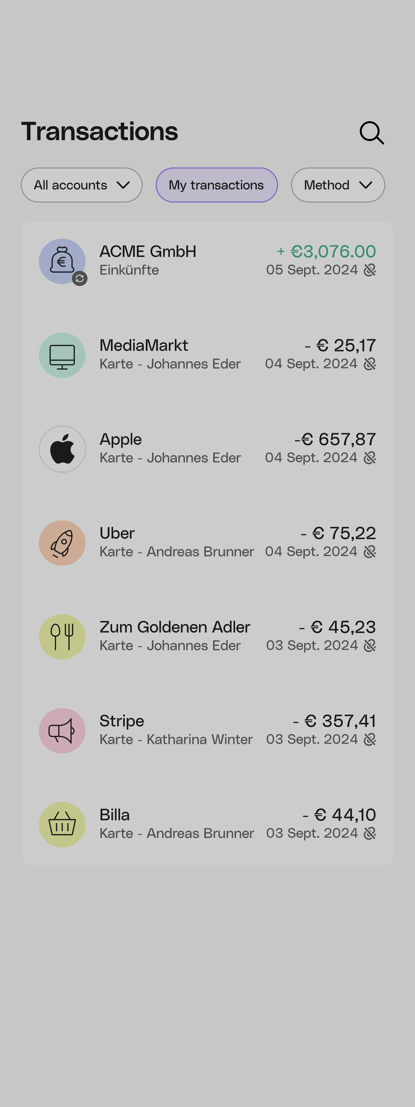View the + €3,076.00 income amount
The width and height of the screenshot is (415, 1107).
(x=326, y=251)
